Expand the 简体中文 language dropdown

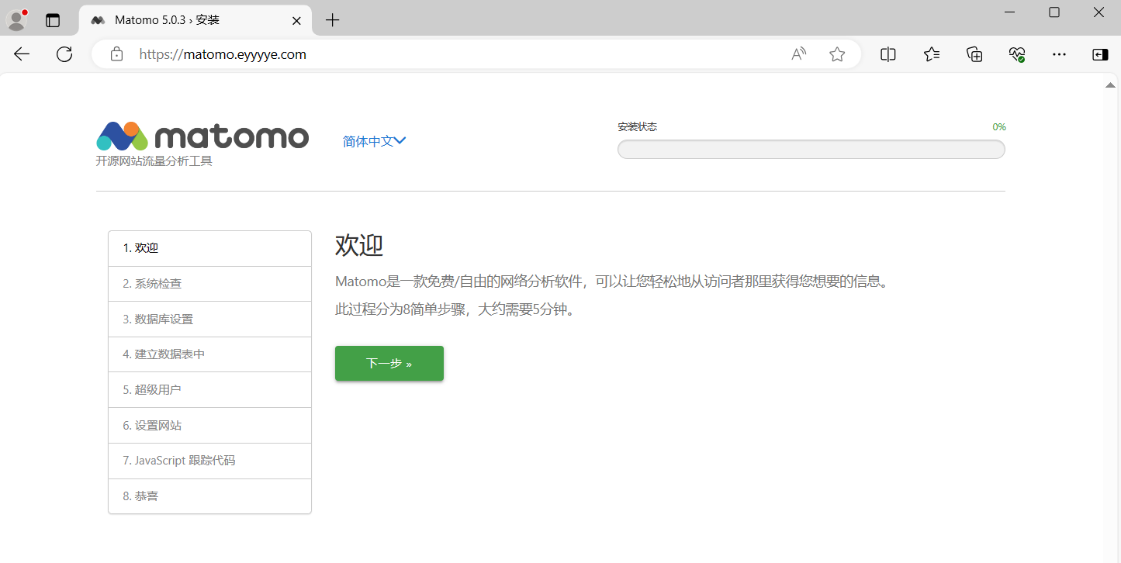(x=374, y=141)
